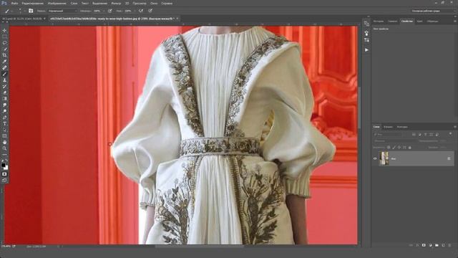The width and height of the screenshot is (458, 258).
Task: Open the Edit Toolbar ellipsis button
Action: coord(4,155)
